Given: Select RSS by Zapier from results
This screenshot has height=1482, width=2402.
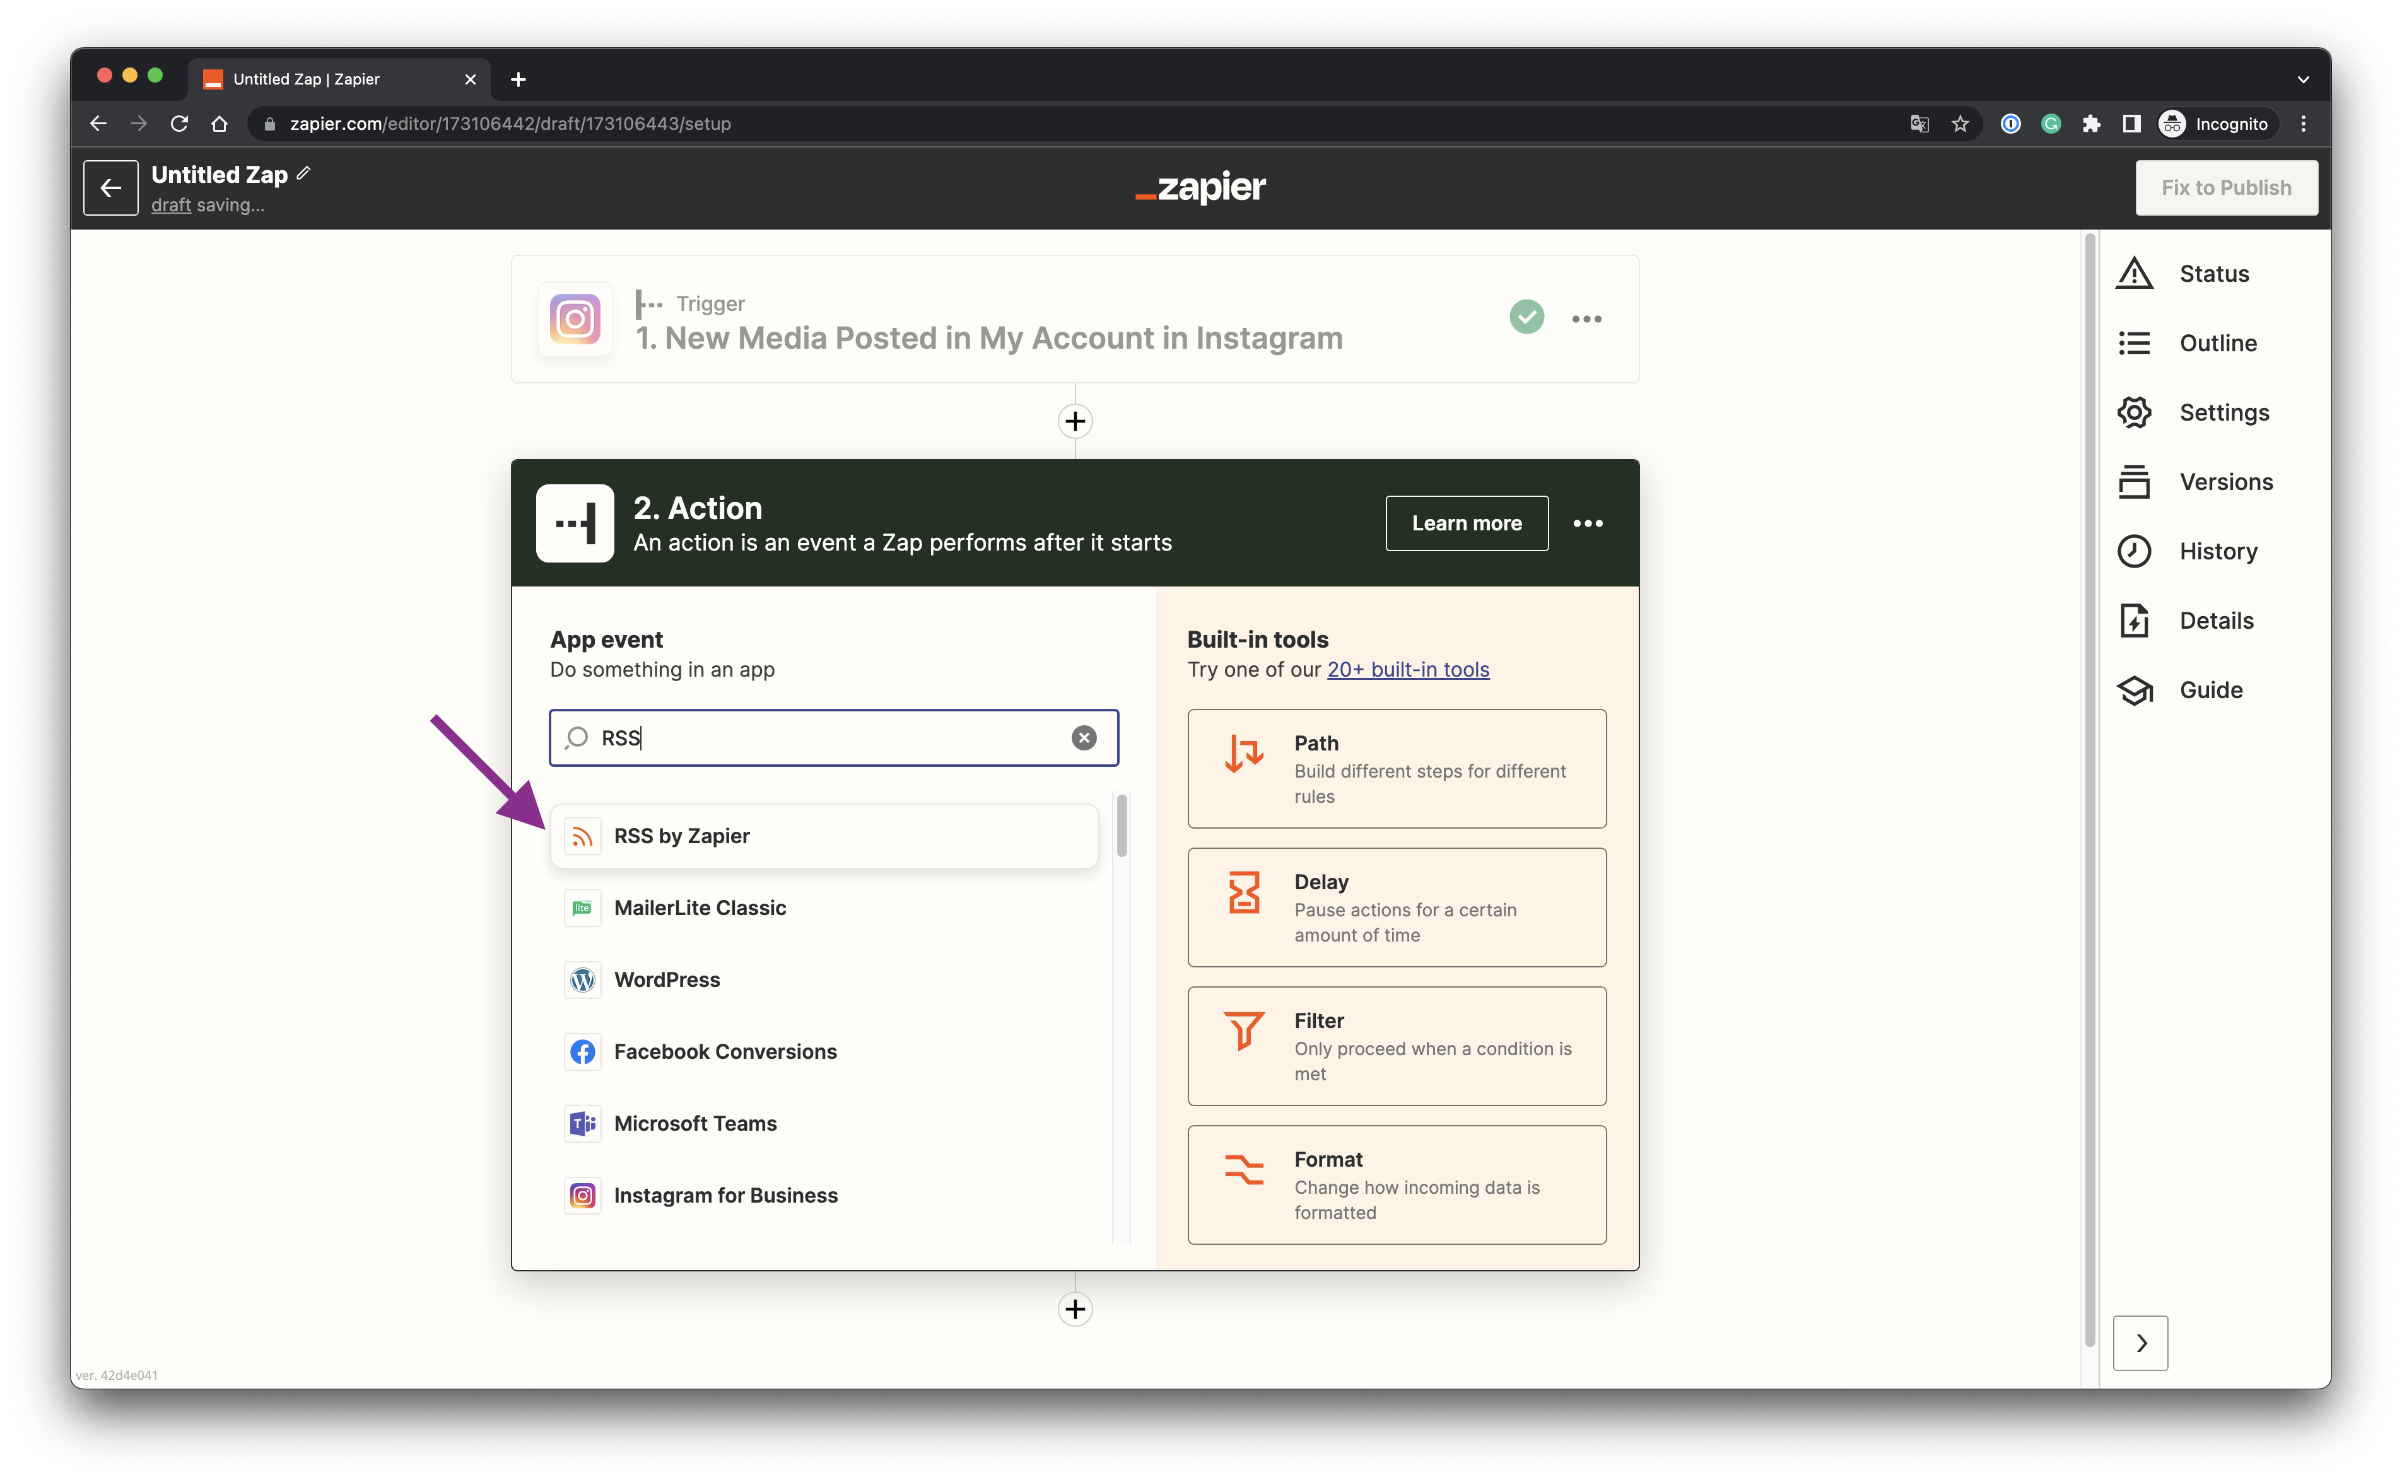Looking at the screenshot, I should pos(824,836).
